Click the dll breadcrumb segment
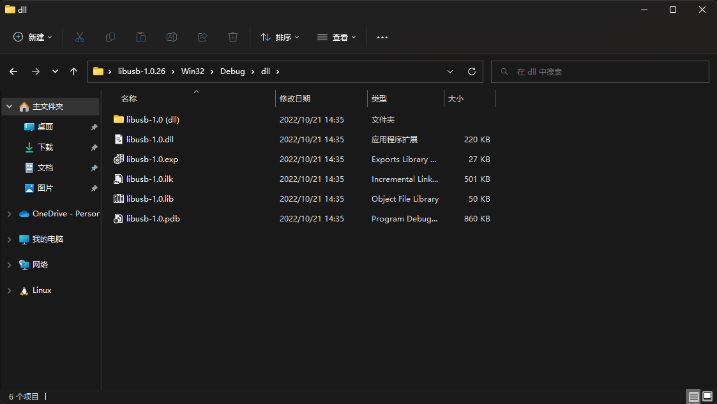This screenshot has height=404, width=717. (265, 71)
